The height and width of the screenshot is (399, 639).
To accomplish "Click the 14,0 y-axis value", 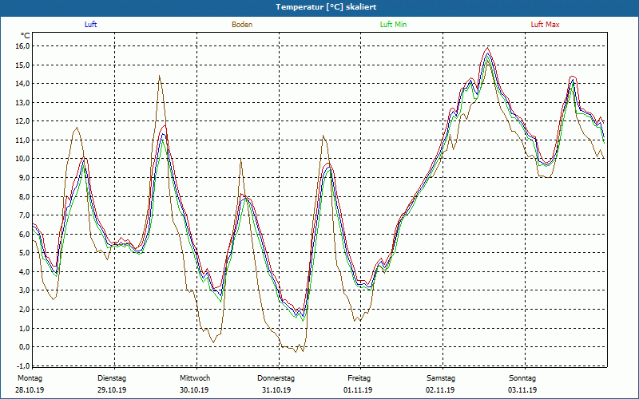I will click(23, 84).
